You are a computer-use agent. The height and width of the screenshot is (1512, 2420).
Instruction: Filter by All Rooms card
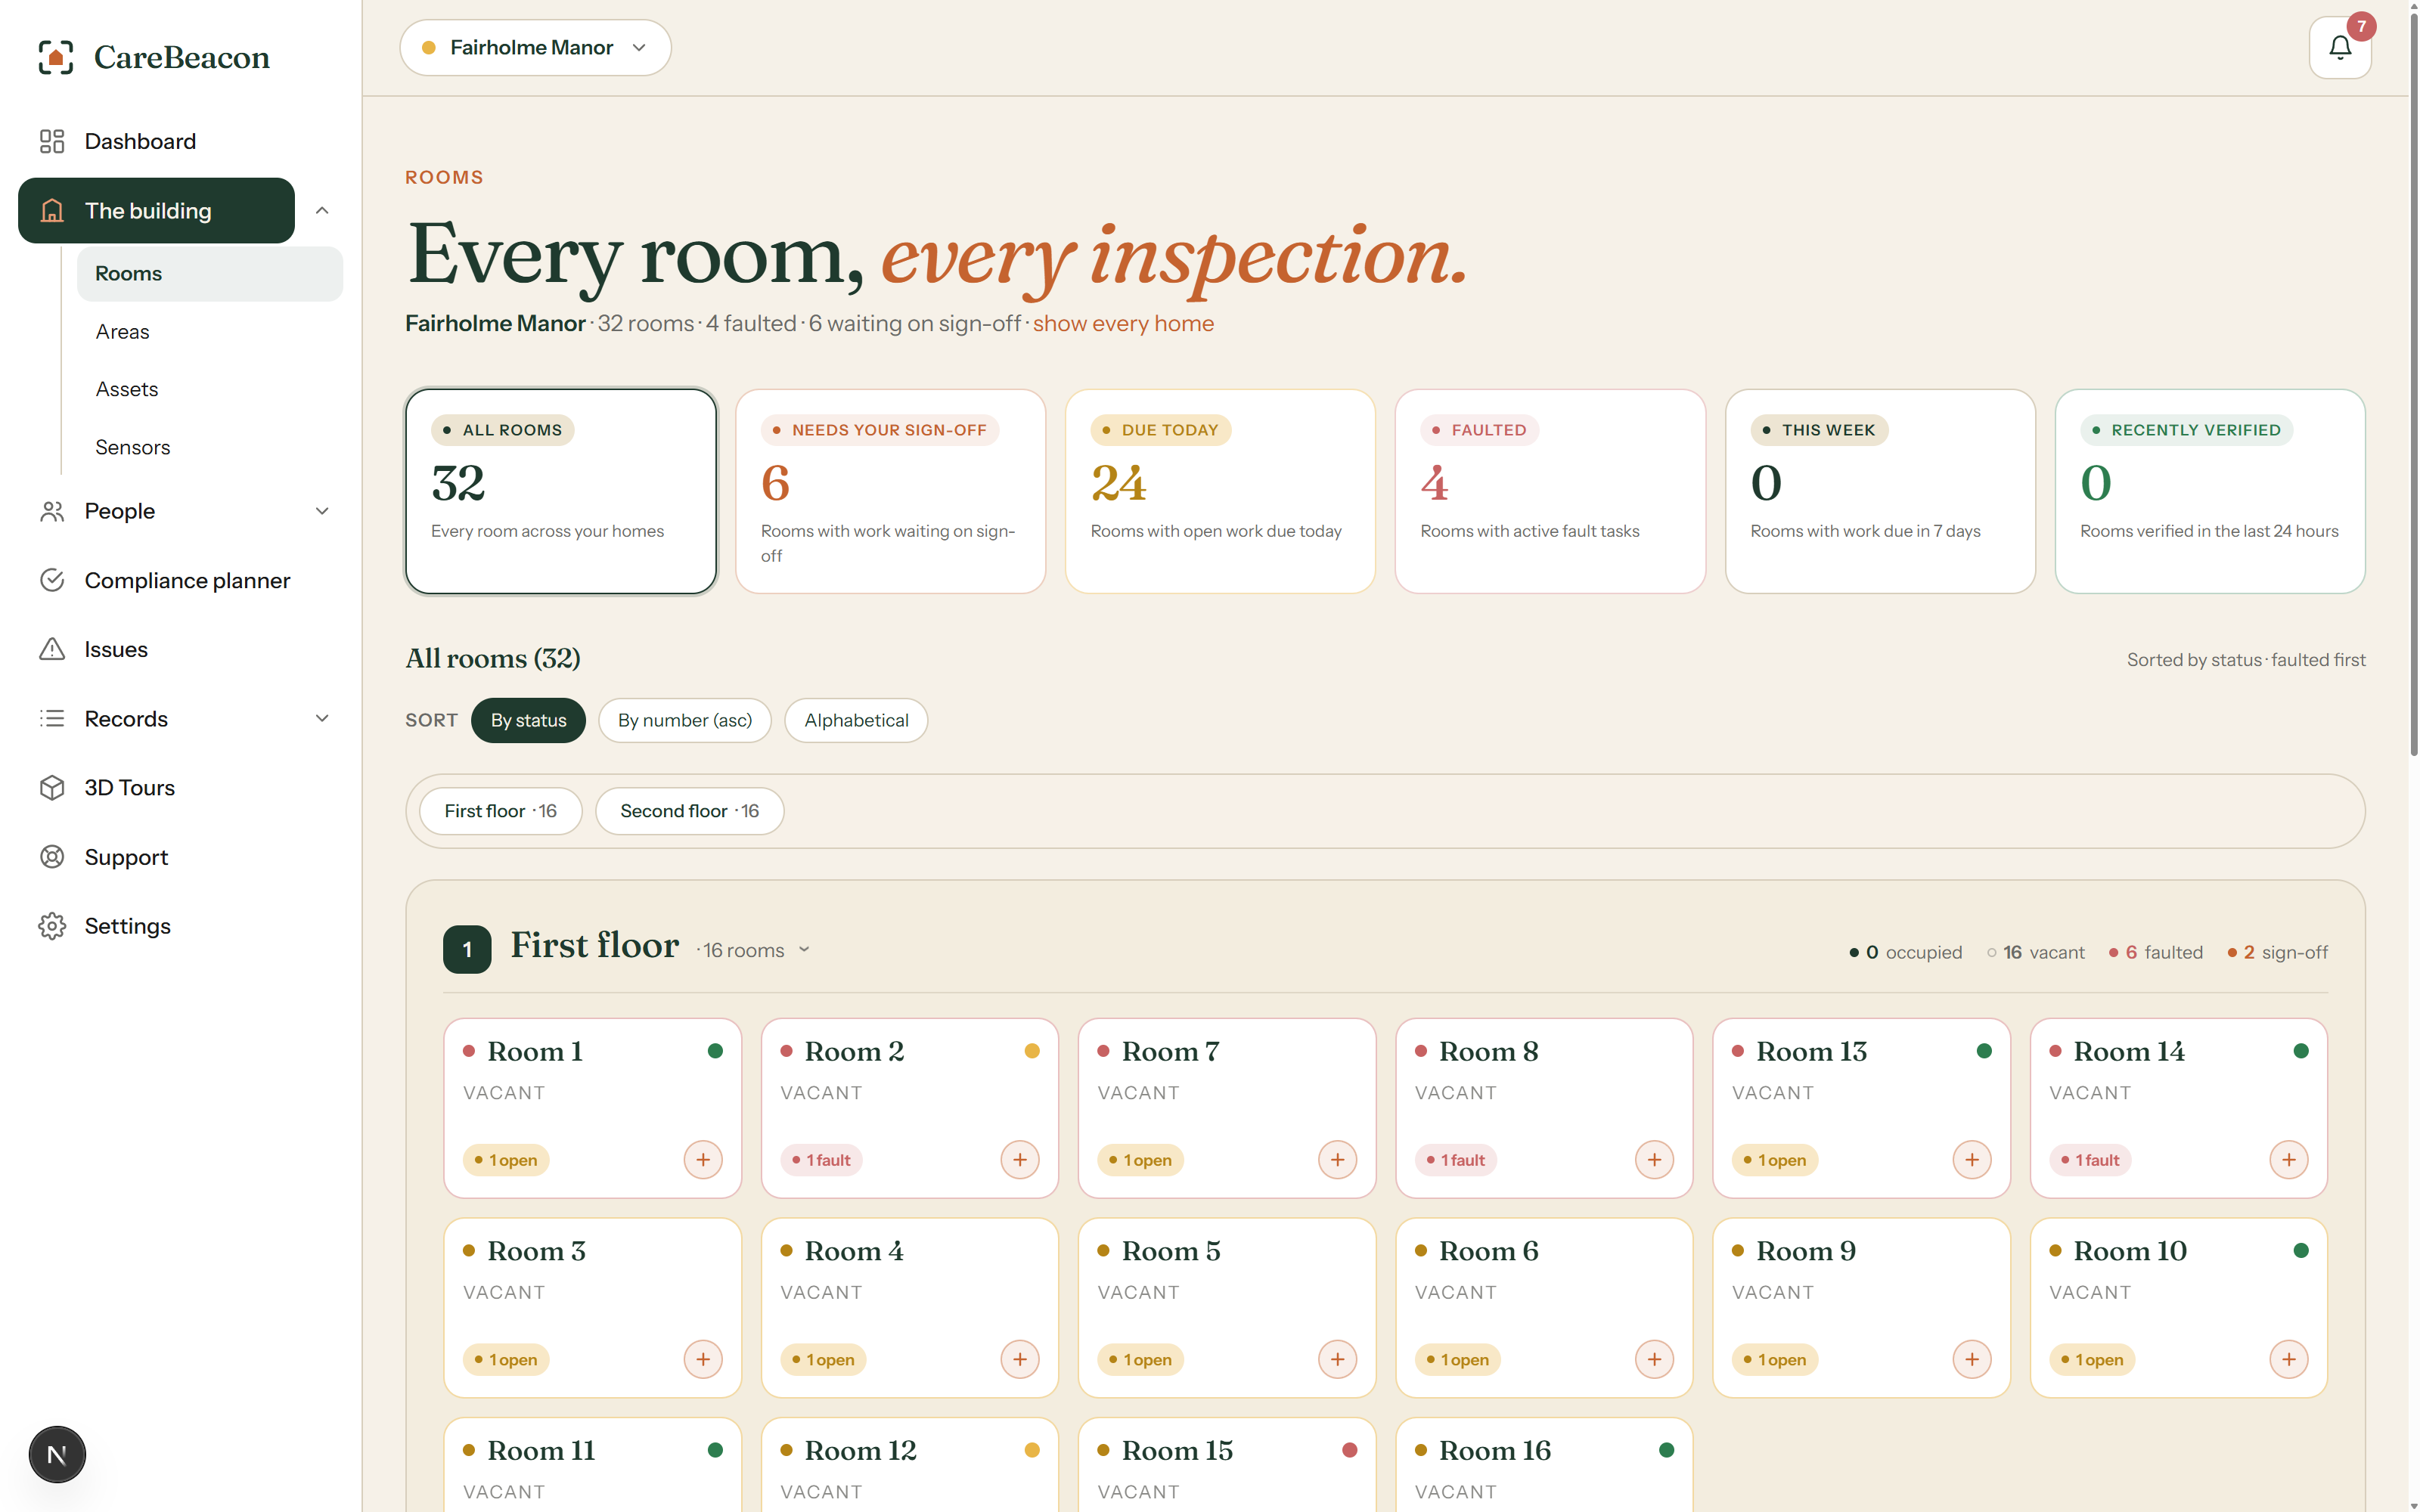(561, 491)
